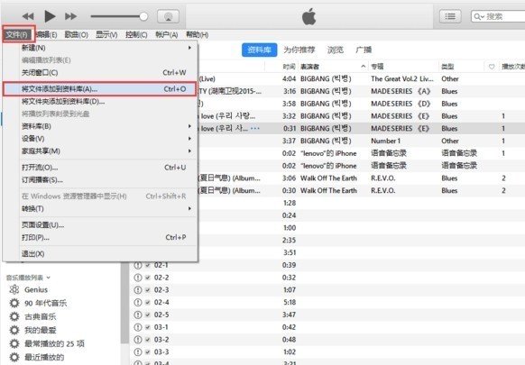This screenshot has height=365, width=525.
Task: Select 将文件夹添加到资料库(D)... entry
Action: pos(100,101)
